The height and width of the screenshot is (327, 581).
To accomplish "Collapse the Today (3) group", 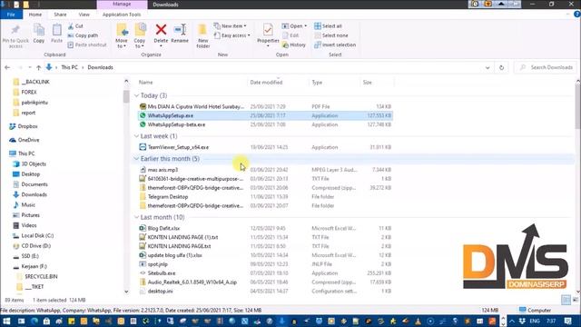I will coord(136,95).
